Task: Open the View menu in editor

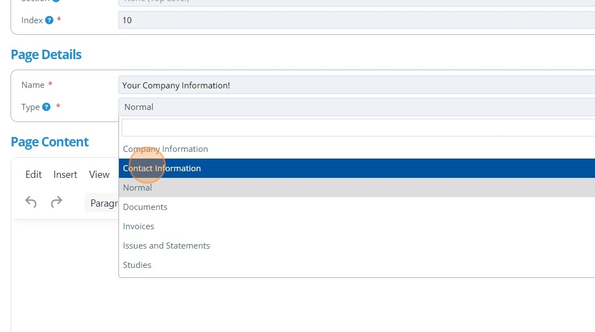Action: 99,175
